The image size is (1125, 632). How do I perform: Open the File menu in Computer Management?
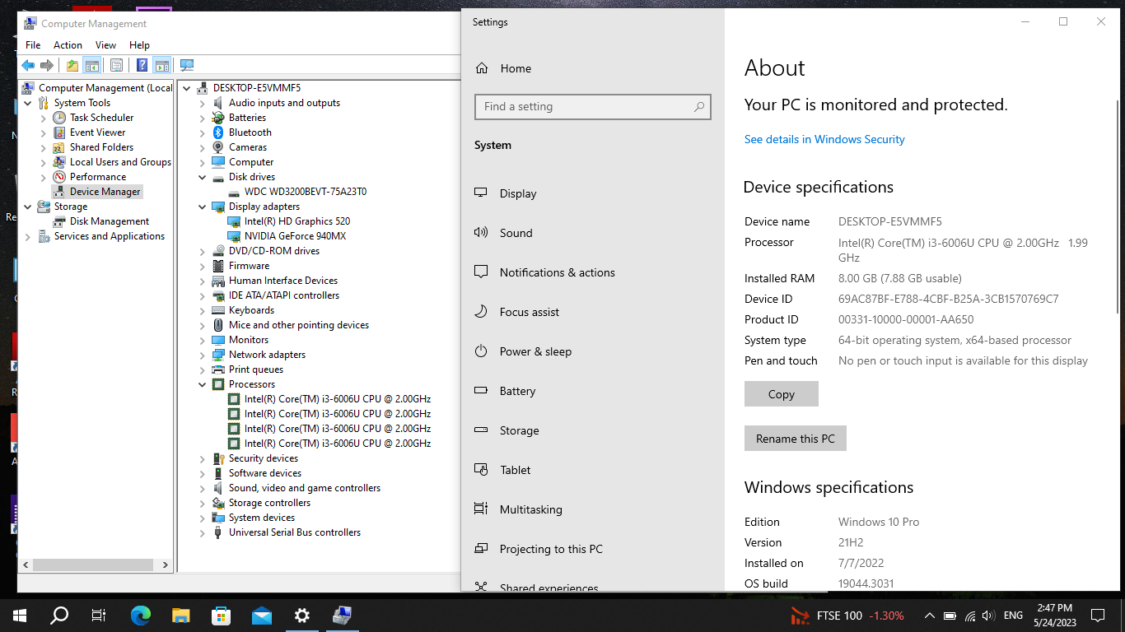pos(33,45)
